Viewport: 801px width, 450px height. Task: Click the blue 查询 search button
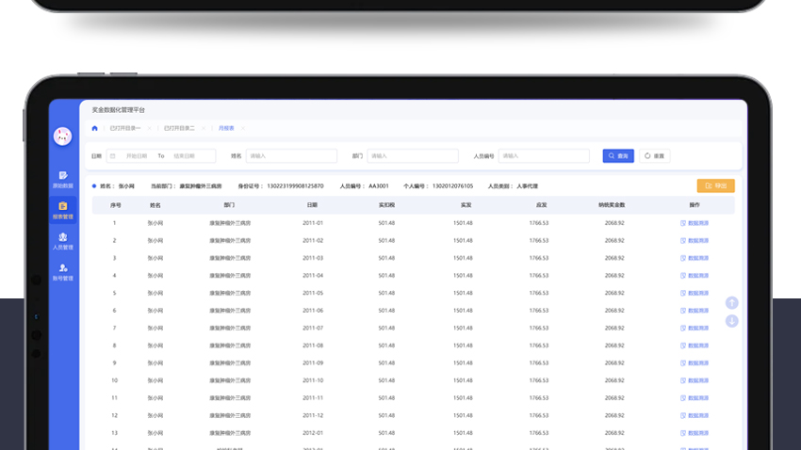(618, 156)
